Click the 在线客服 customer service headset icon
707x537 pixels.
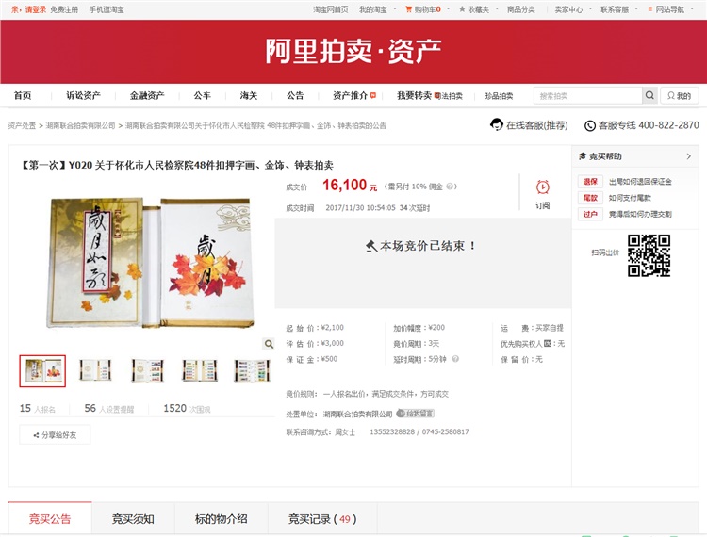coord(497,125)
